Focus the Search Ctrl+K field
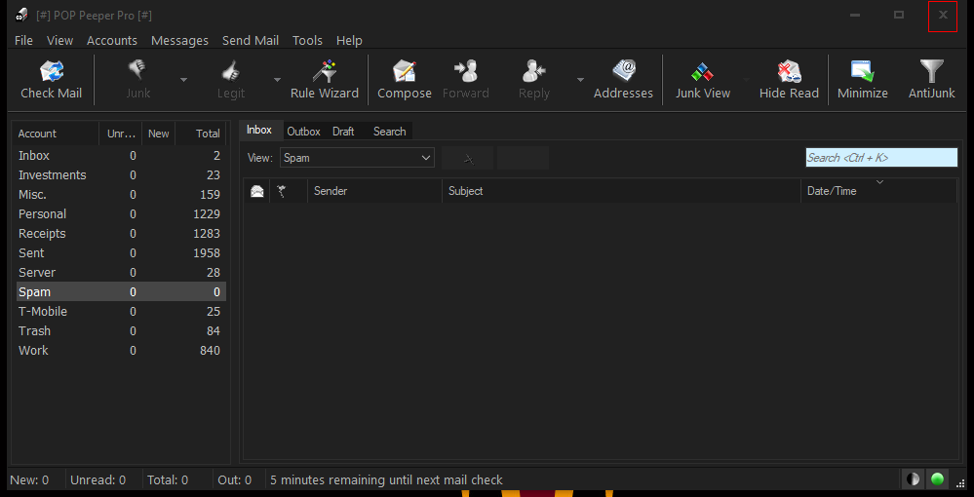The image size is (974, 497). point(881,158)
